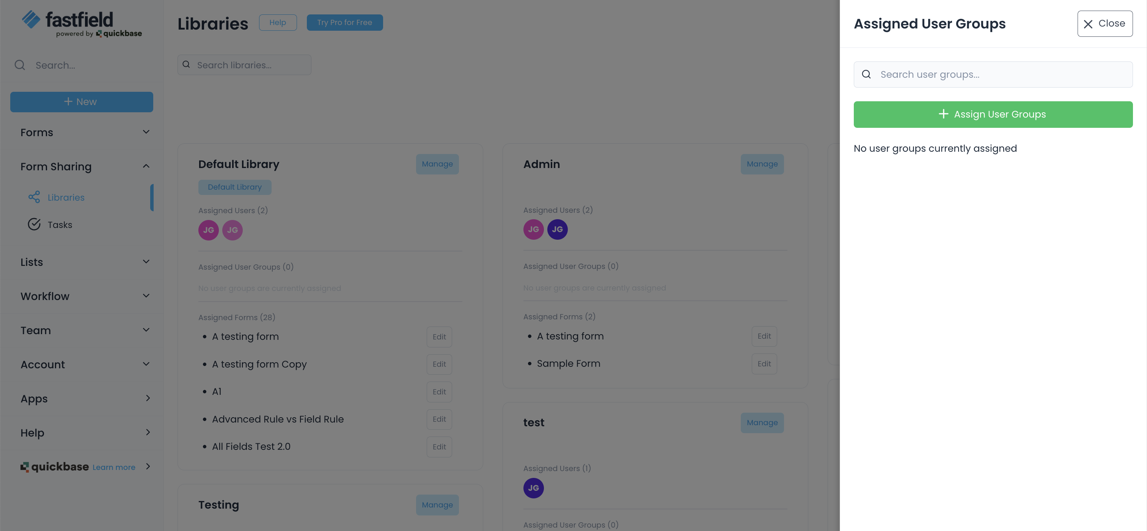Click the Tasks checkmark icon
1147x531 pixels.
click(34, 224)
